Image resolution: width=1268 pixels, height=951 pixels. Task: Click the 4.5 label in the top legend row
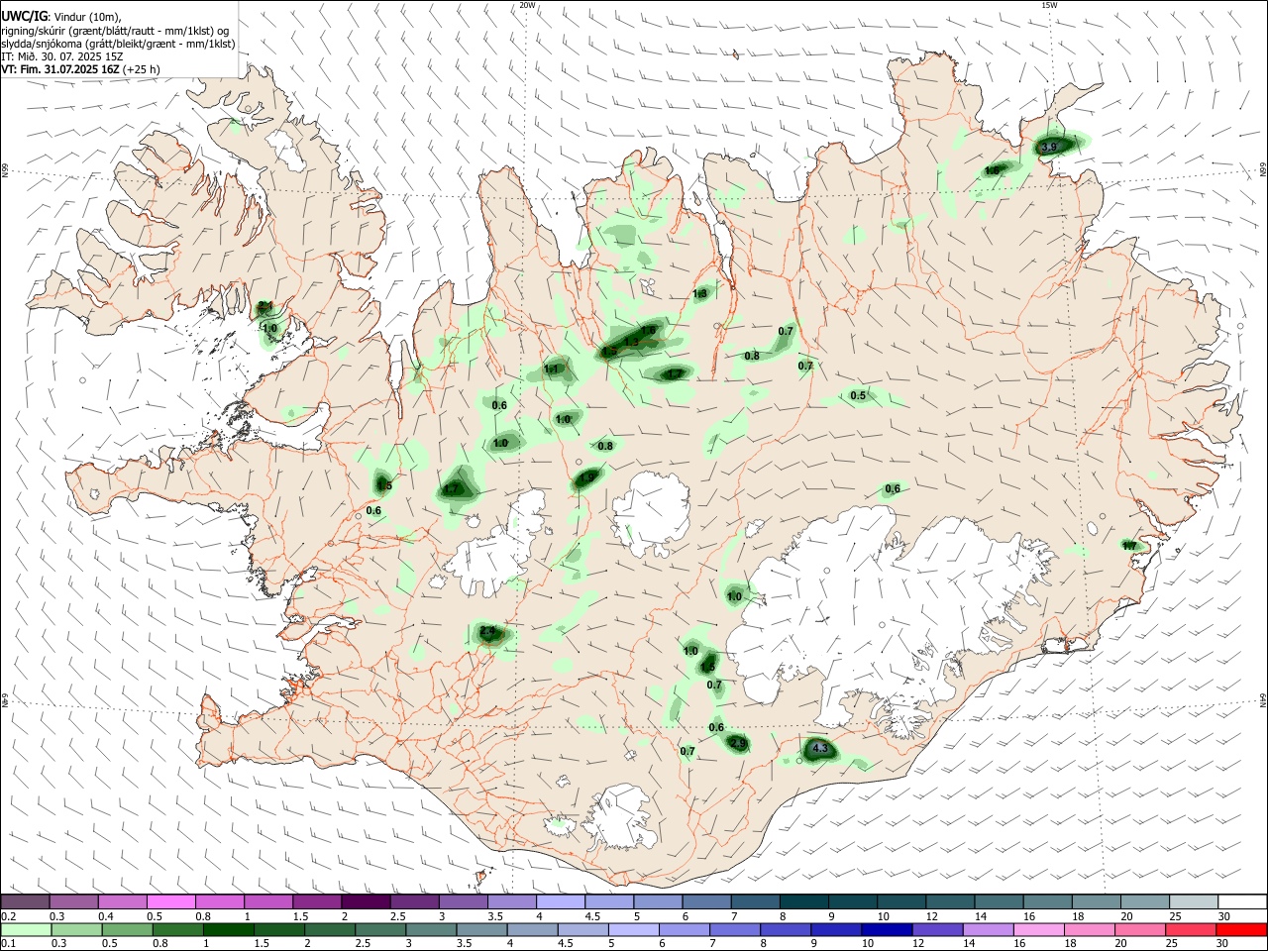pyautogui.click(x=592, y=916)
